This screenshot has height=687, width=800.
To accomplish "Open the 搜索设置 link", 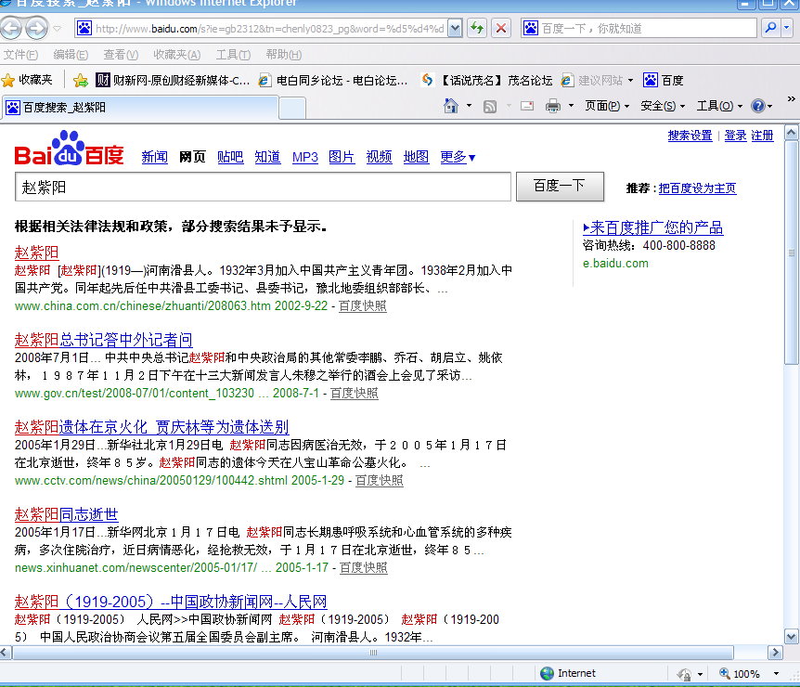I will coord(690,136).
